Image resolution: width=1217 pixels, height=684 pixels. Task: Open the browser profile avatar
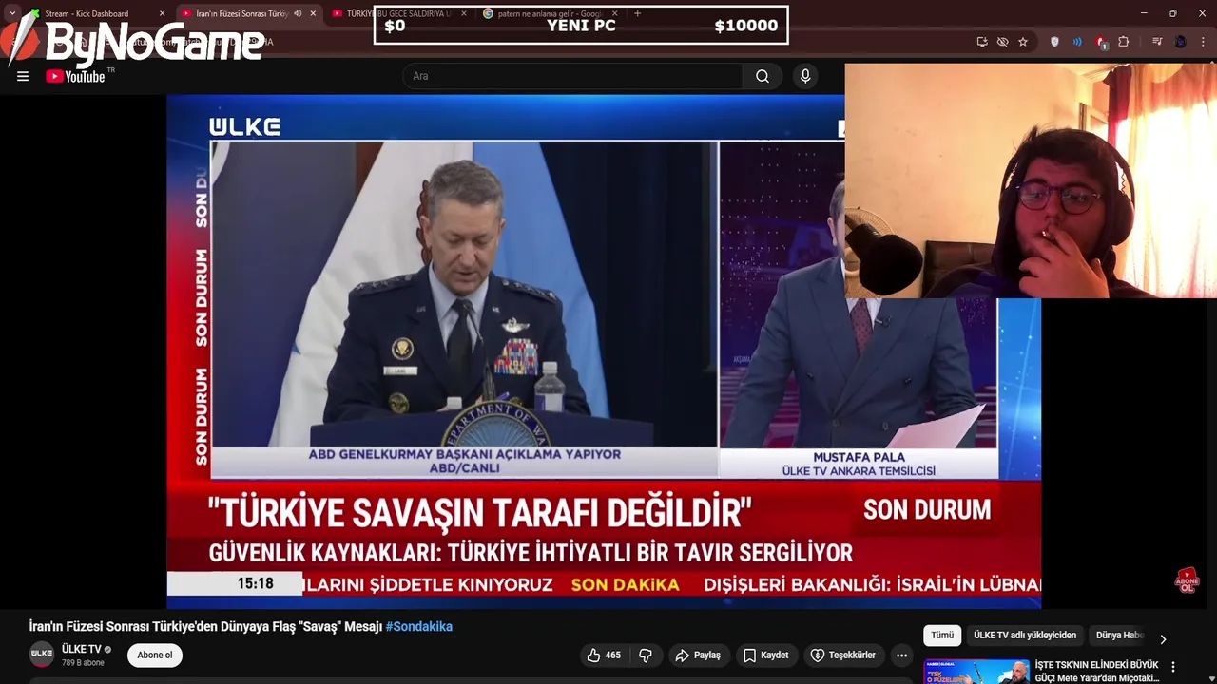tap(1180, 42)
